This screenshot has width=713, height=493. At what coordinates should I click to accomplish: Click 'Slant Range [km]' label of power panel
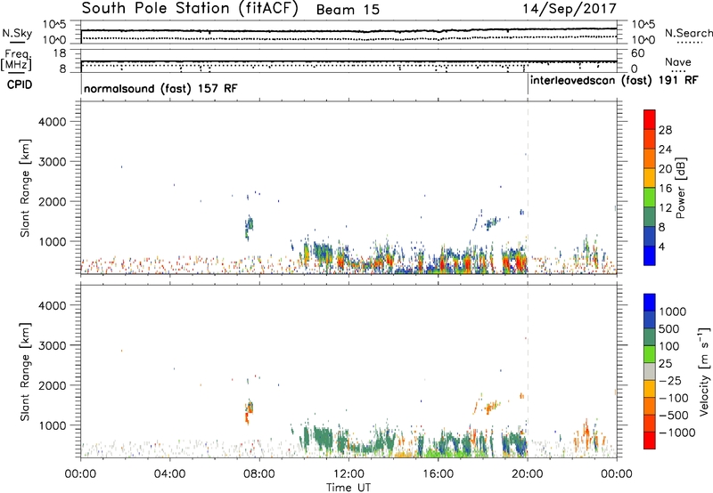(25, 188)
